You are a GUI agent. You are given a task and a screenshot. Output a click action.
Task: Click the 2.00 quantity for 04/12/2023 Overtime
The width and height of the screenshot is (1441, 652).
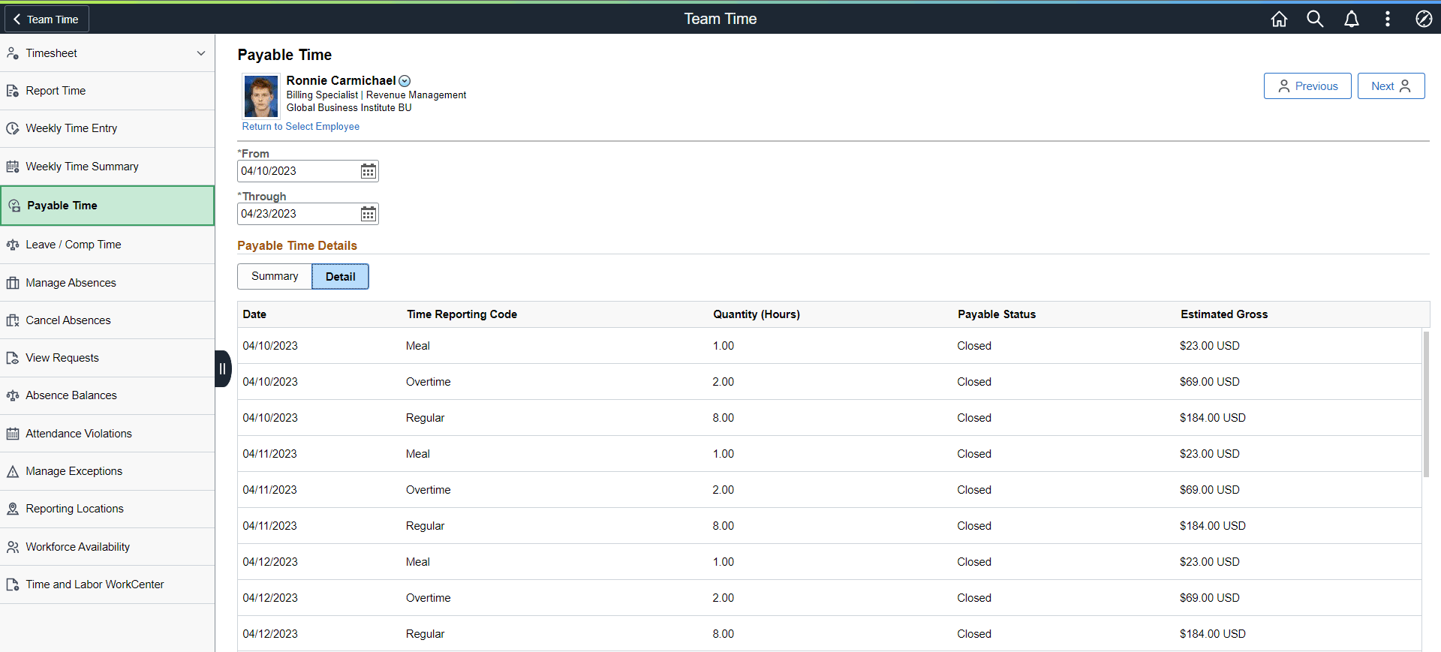[x=724, y=598]
